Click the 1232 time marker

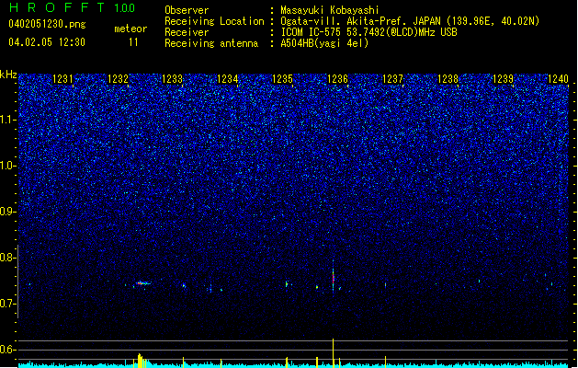click(118, 79)
